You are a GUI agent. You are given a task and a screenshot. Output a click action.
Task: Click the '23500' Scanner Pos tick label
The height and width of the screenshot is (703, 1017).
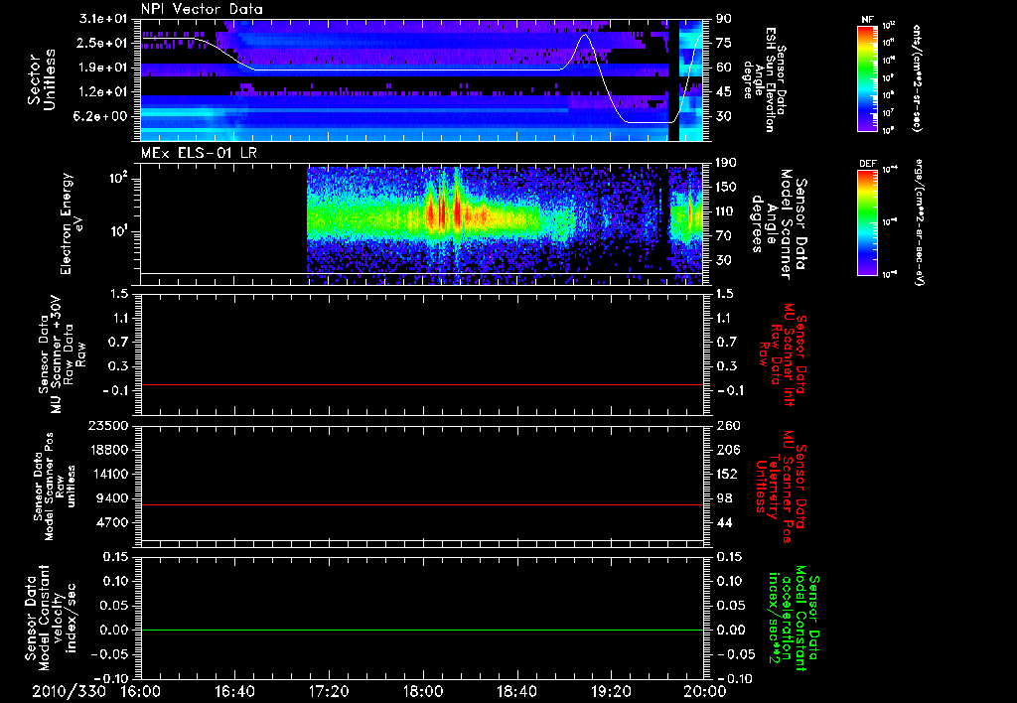(x=109, y=426)
